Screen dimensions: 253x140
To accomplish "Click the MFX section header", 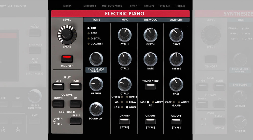I will pos(124,20).
